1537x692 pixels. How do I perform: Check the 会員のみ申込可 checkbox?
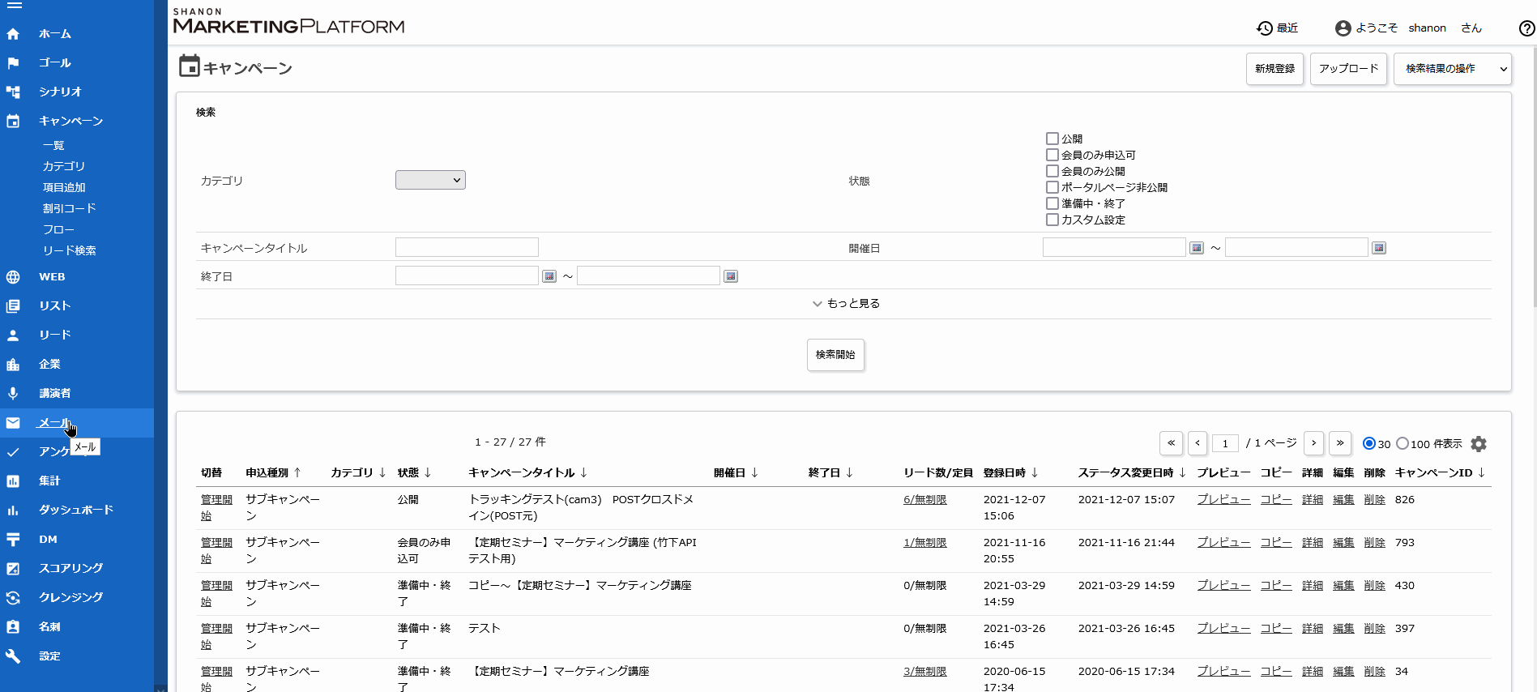coord(1052,155)
